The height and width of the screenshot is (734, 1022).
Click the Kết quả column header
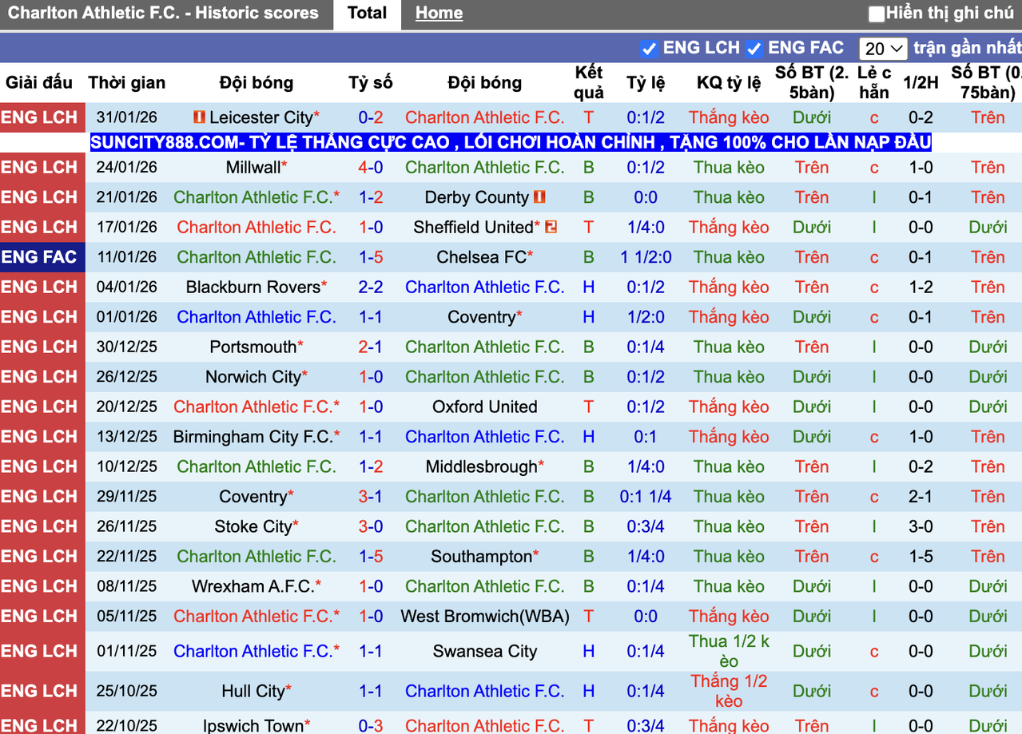pyautogui.click(x=589, y=83)
